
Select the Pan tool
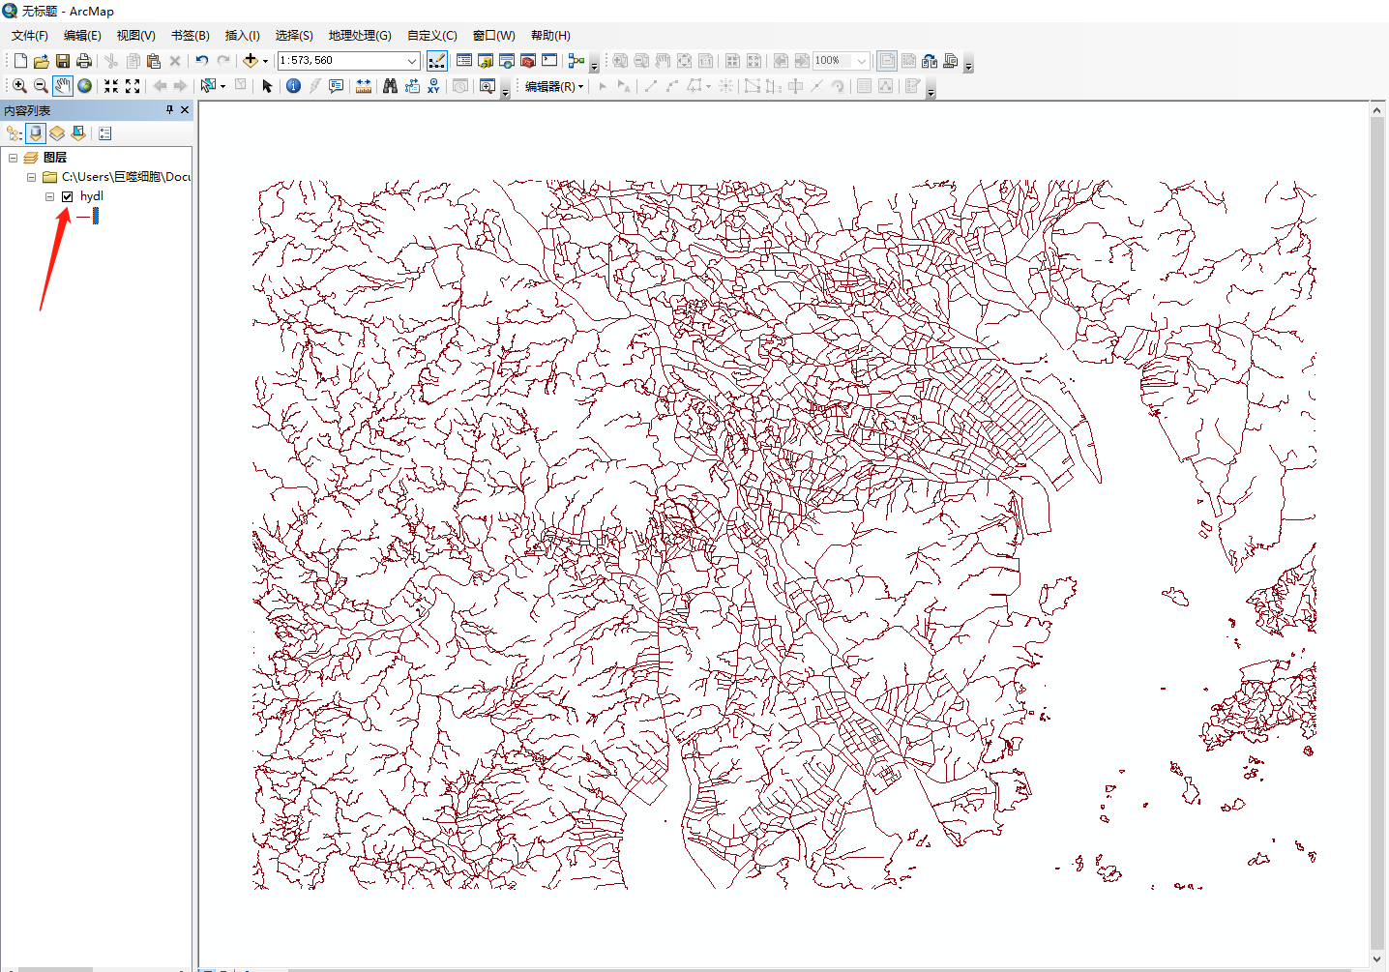[63, 85]
